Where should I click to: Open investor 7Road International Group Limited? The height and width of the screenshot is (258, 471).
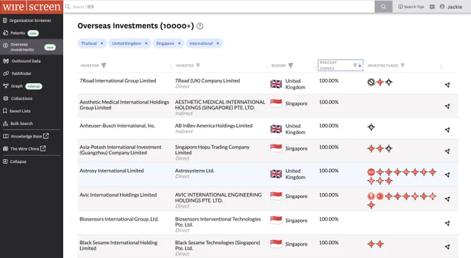[x=118, y=81]
